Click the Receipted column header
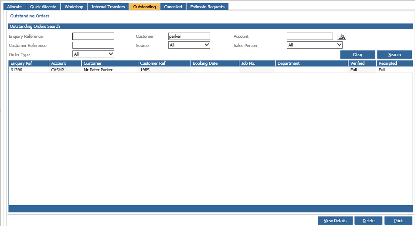 click(x=395, y=63)
